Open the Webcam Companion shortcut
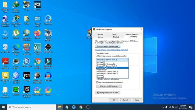Screen dimensions: 195x110 (x=5, y=21)
